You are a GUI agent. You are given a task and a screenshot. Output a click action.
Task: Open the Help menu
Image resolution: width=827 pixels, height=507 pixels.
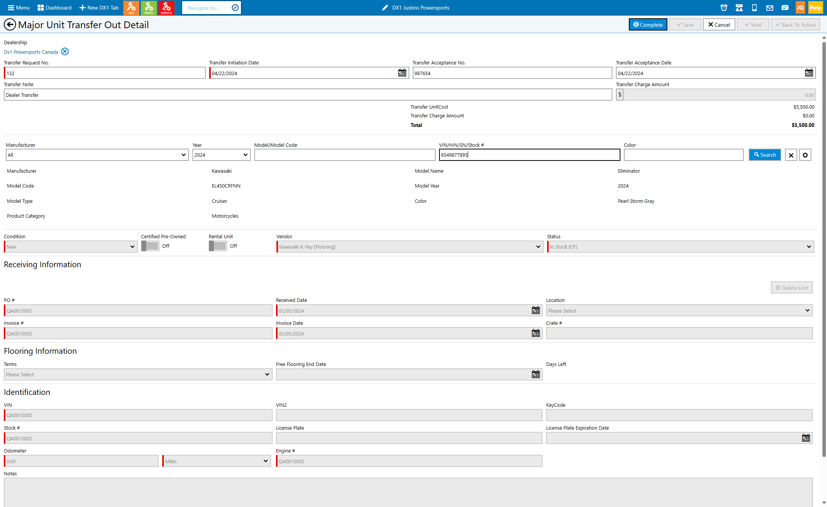pos(815,8)
